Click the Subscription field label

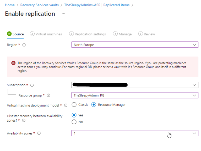[x=16, y=85]
